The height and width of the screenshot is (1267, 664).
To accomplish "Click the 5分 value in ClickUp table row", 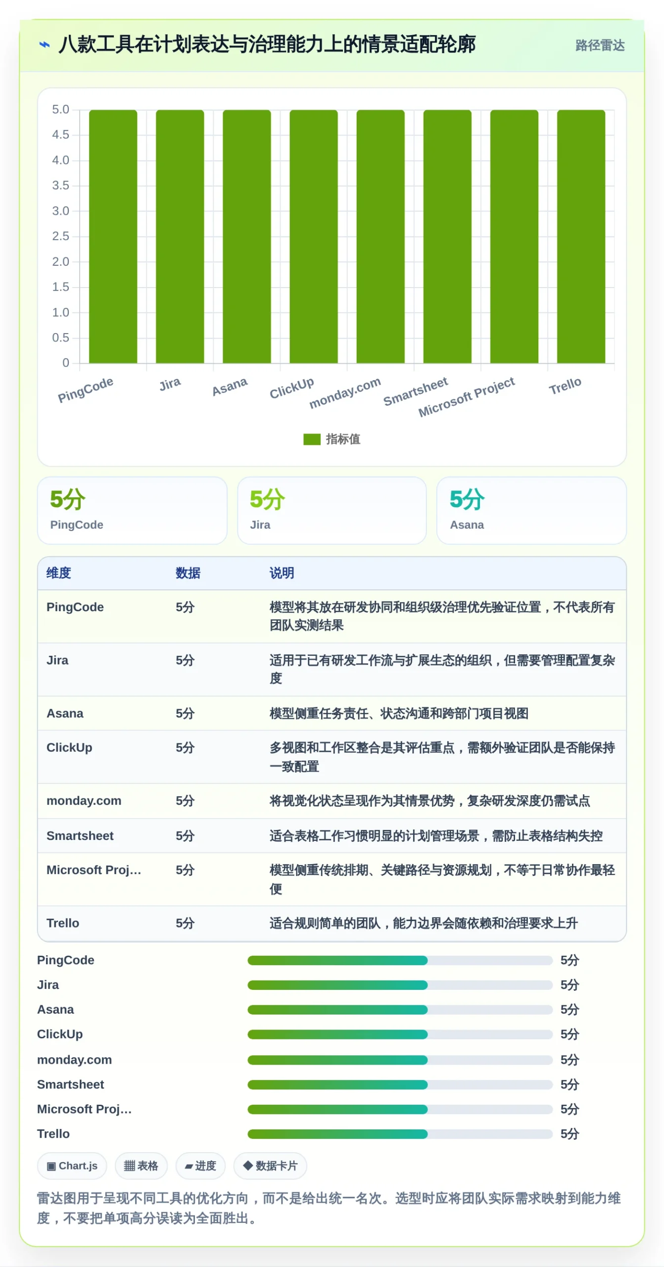I will [x=185, y=747].
